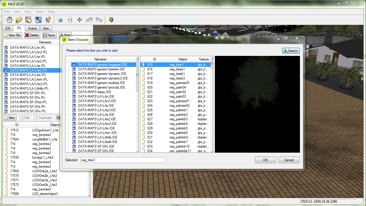
Task: Switch to the IDE tab
Action: (x=8, y=28)
